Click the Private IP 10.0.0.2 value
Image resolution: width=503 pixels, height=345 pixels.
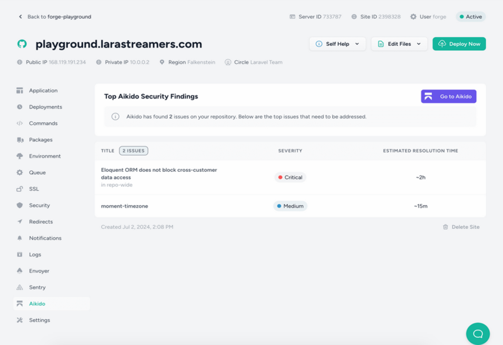pos(139,62)
